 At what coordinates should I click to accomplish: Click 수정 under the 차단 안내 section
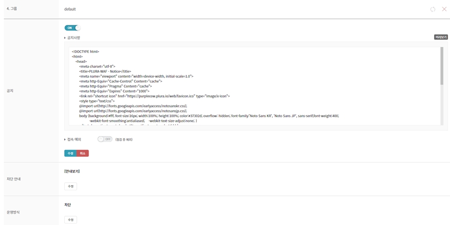point(70,187)
